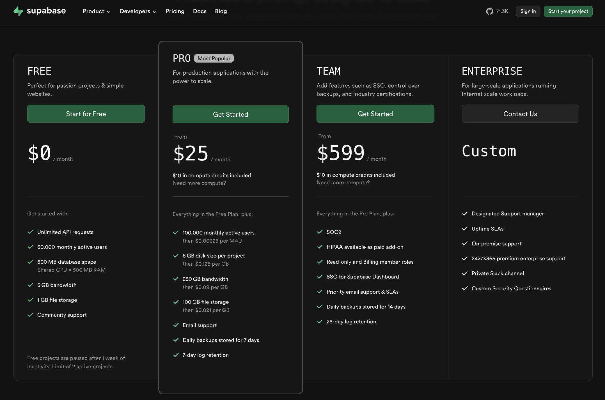
Task: Click the $599 Team price text
Action: [x=341, y=153]
